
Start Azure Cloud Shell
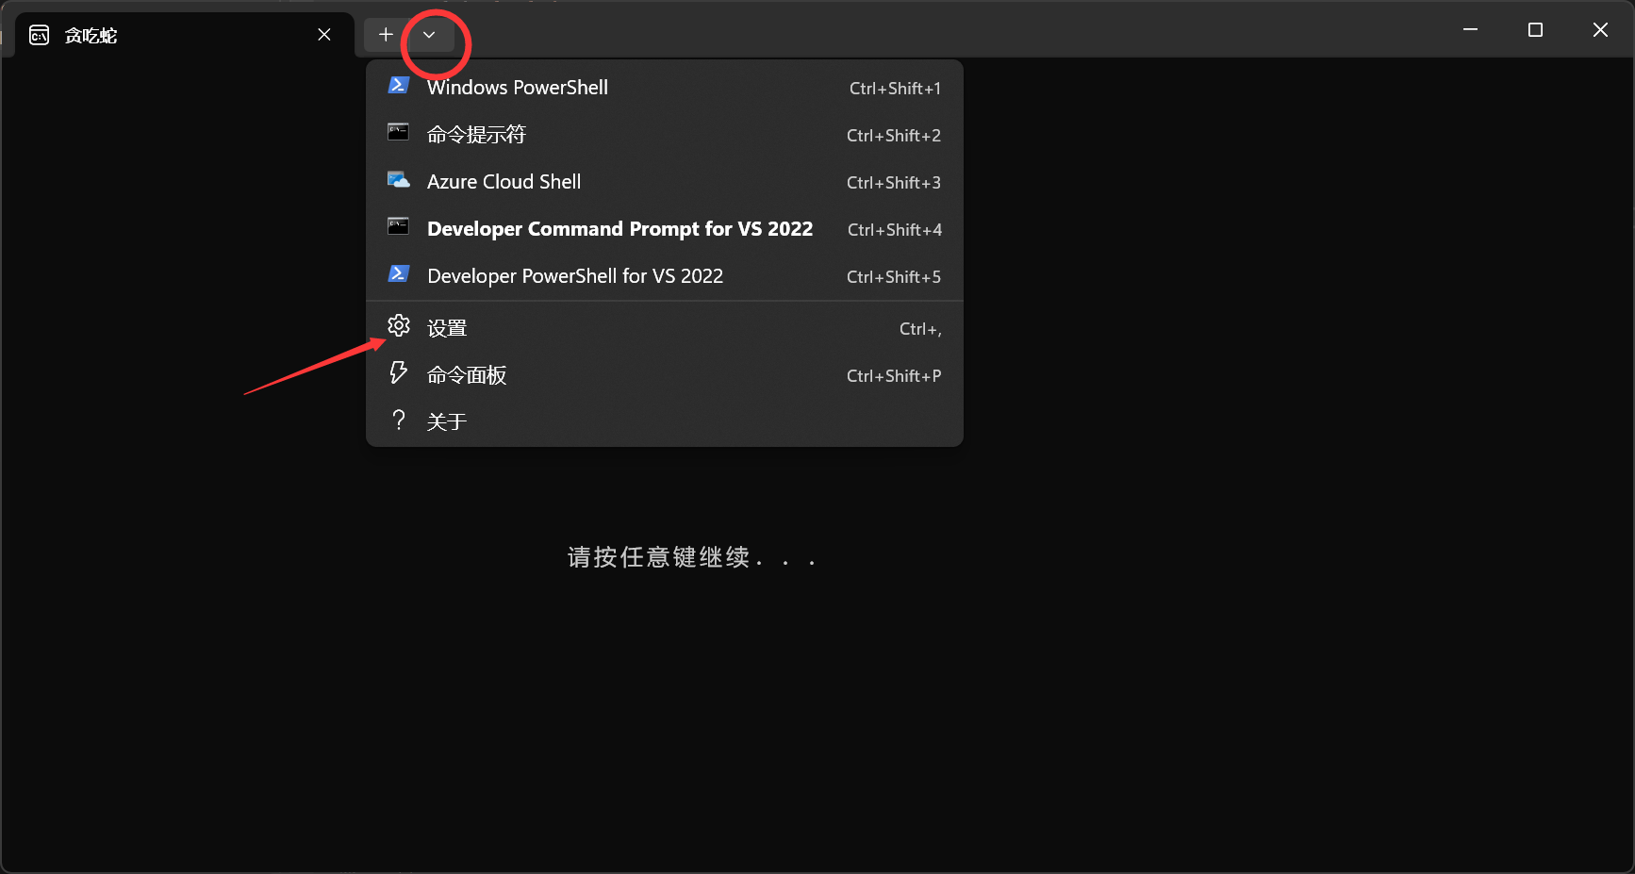pos(664,182)
